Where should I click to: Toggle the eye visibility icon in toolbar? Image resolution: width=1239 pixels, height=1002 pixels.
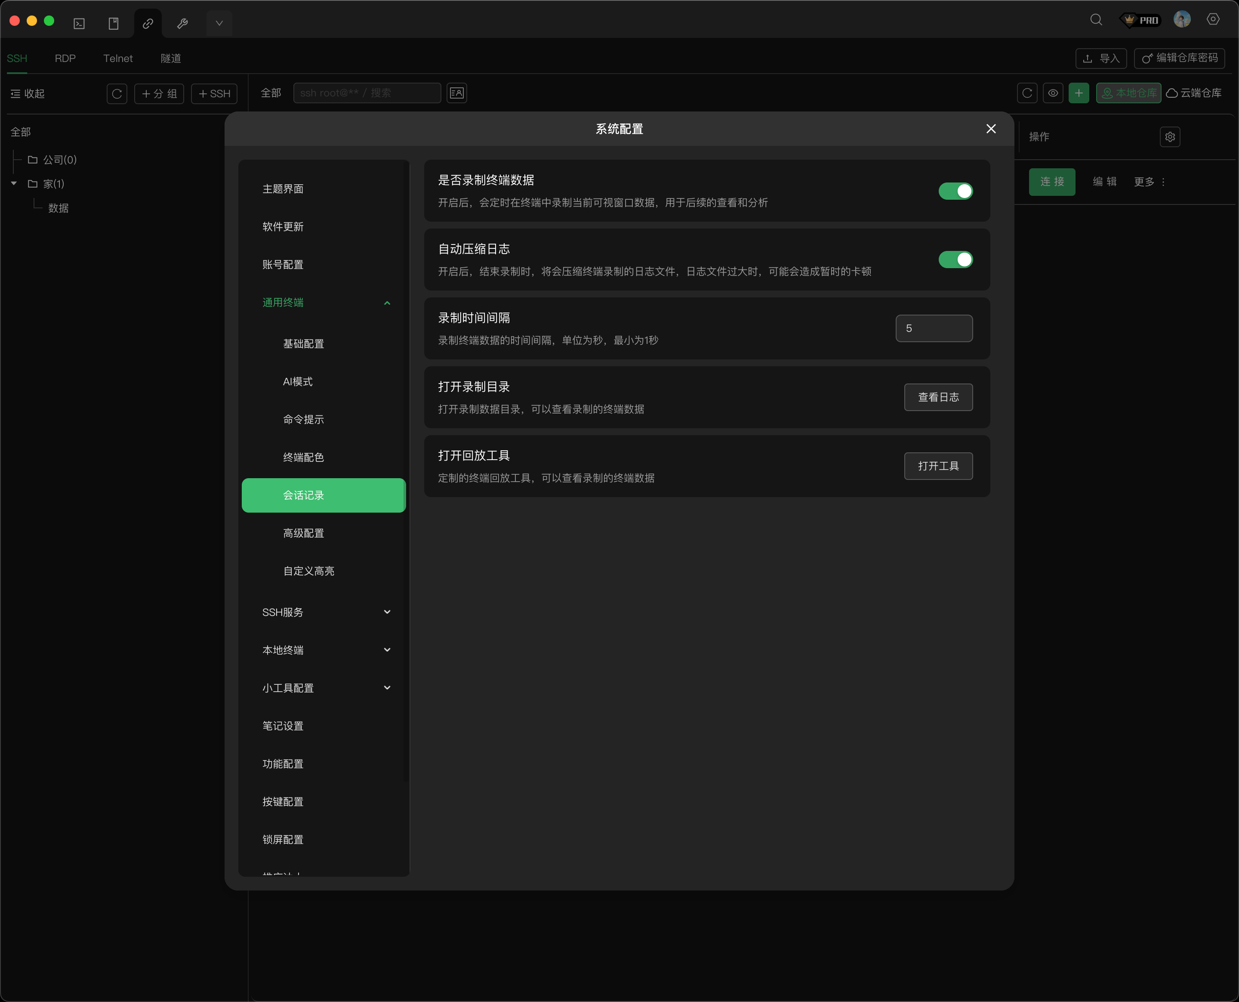tap(1053, 93)
